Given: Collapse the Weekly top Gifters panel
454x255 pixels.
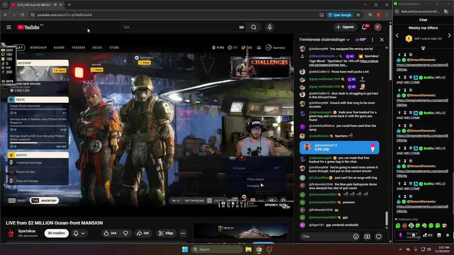Looking at the screenshot, I should click(423, 48).
